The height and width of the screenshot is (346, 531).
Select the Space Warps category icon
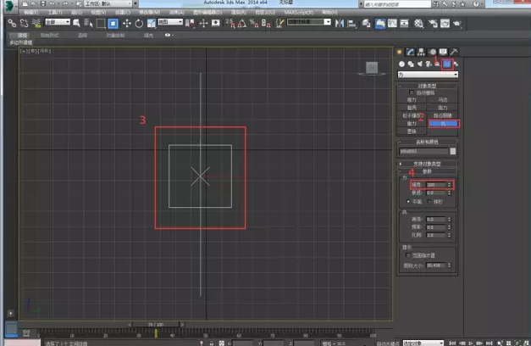[x=446, y=64]
